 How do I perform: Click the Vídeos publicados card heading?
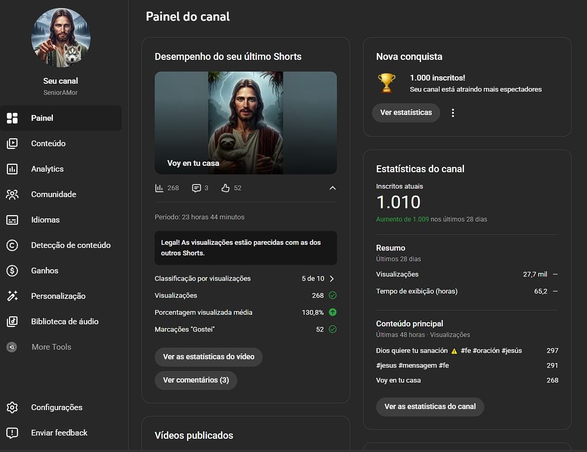(x=194, y=436)
